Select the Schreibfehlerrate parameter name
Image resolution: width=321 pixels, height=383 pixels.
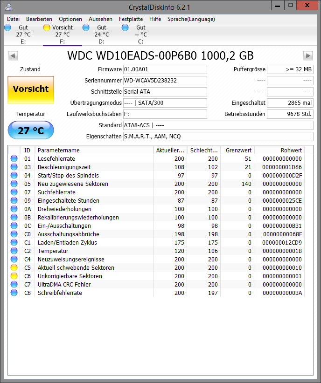(60, 293)
